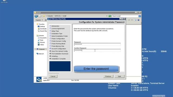The image size is (173, 97).
Task: Toggle the preview pane icon in Explorer
Action: 135,20
